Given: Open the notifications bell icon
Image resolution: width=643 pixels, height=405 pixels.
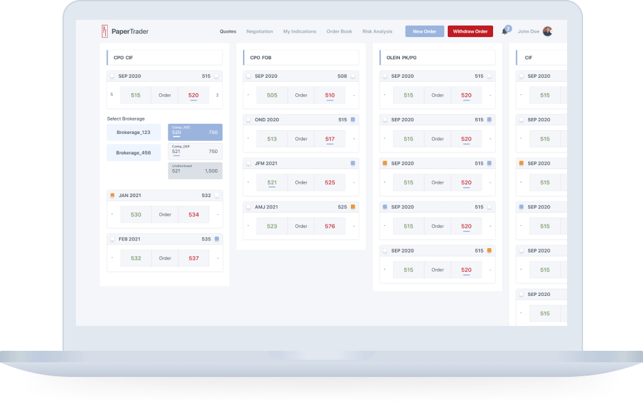Looking at the screenshot, I should coord(505,31).
